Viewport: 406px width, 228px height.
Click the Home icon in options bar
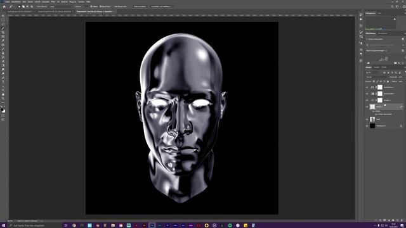click(x=4, y=6)
